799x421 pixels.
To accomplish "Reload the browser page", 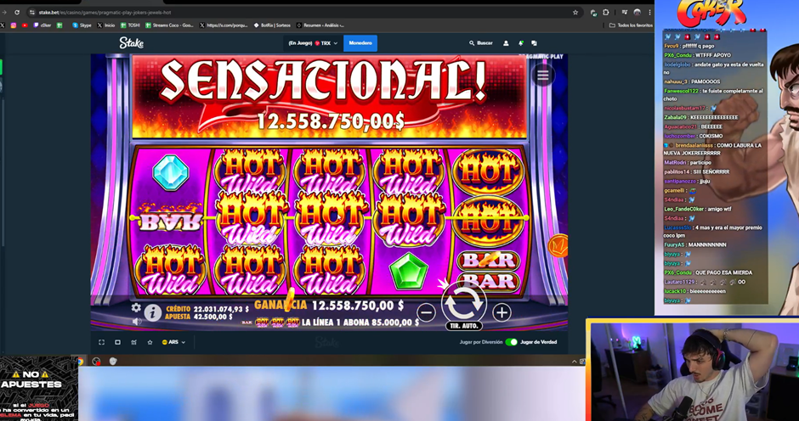I will (17, 12).
